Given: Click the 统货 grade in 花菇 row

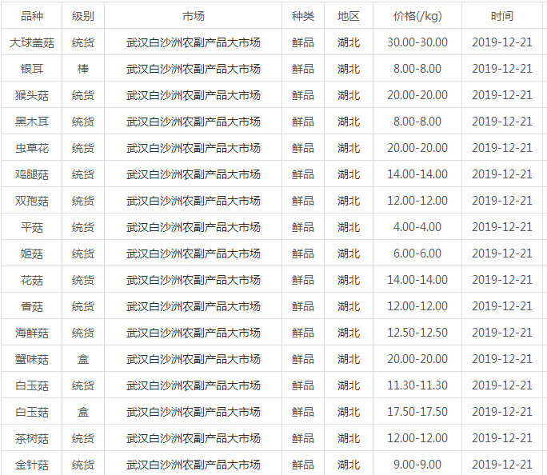Looking at the screenshot, I should [83, 280].
